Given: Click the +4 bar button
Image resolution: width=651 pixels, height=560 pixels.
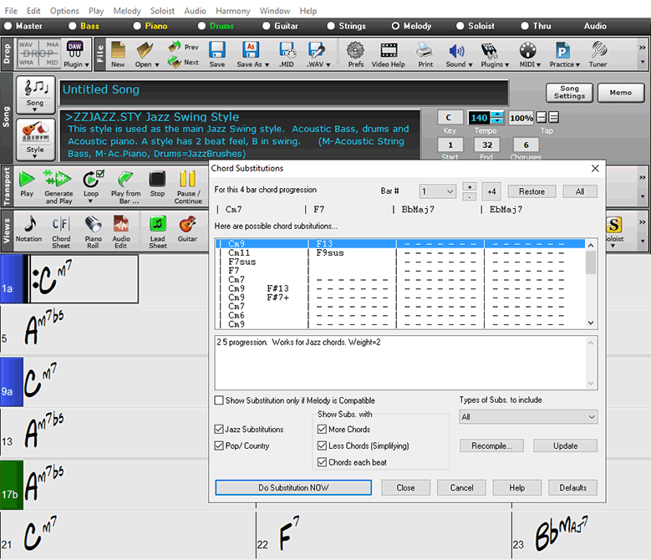Looking at the screenshot, I should [x=491, y=191].
